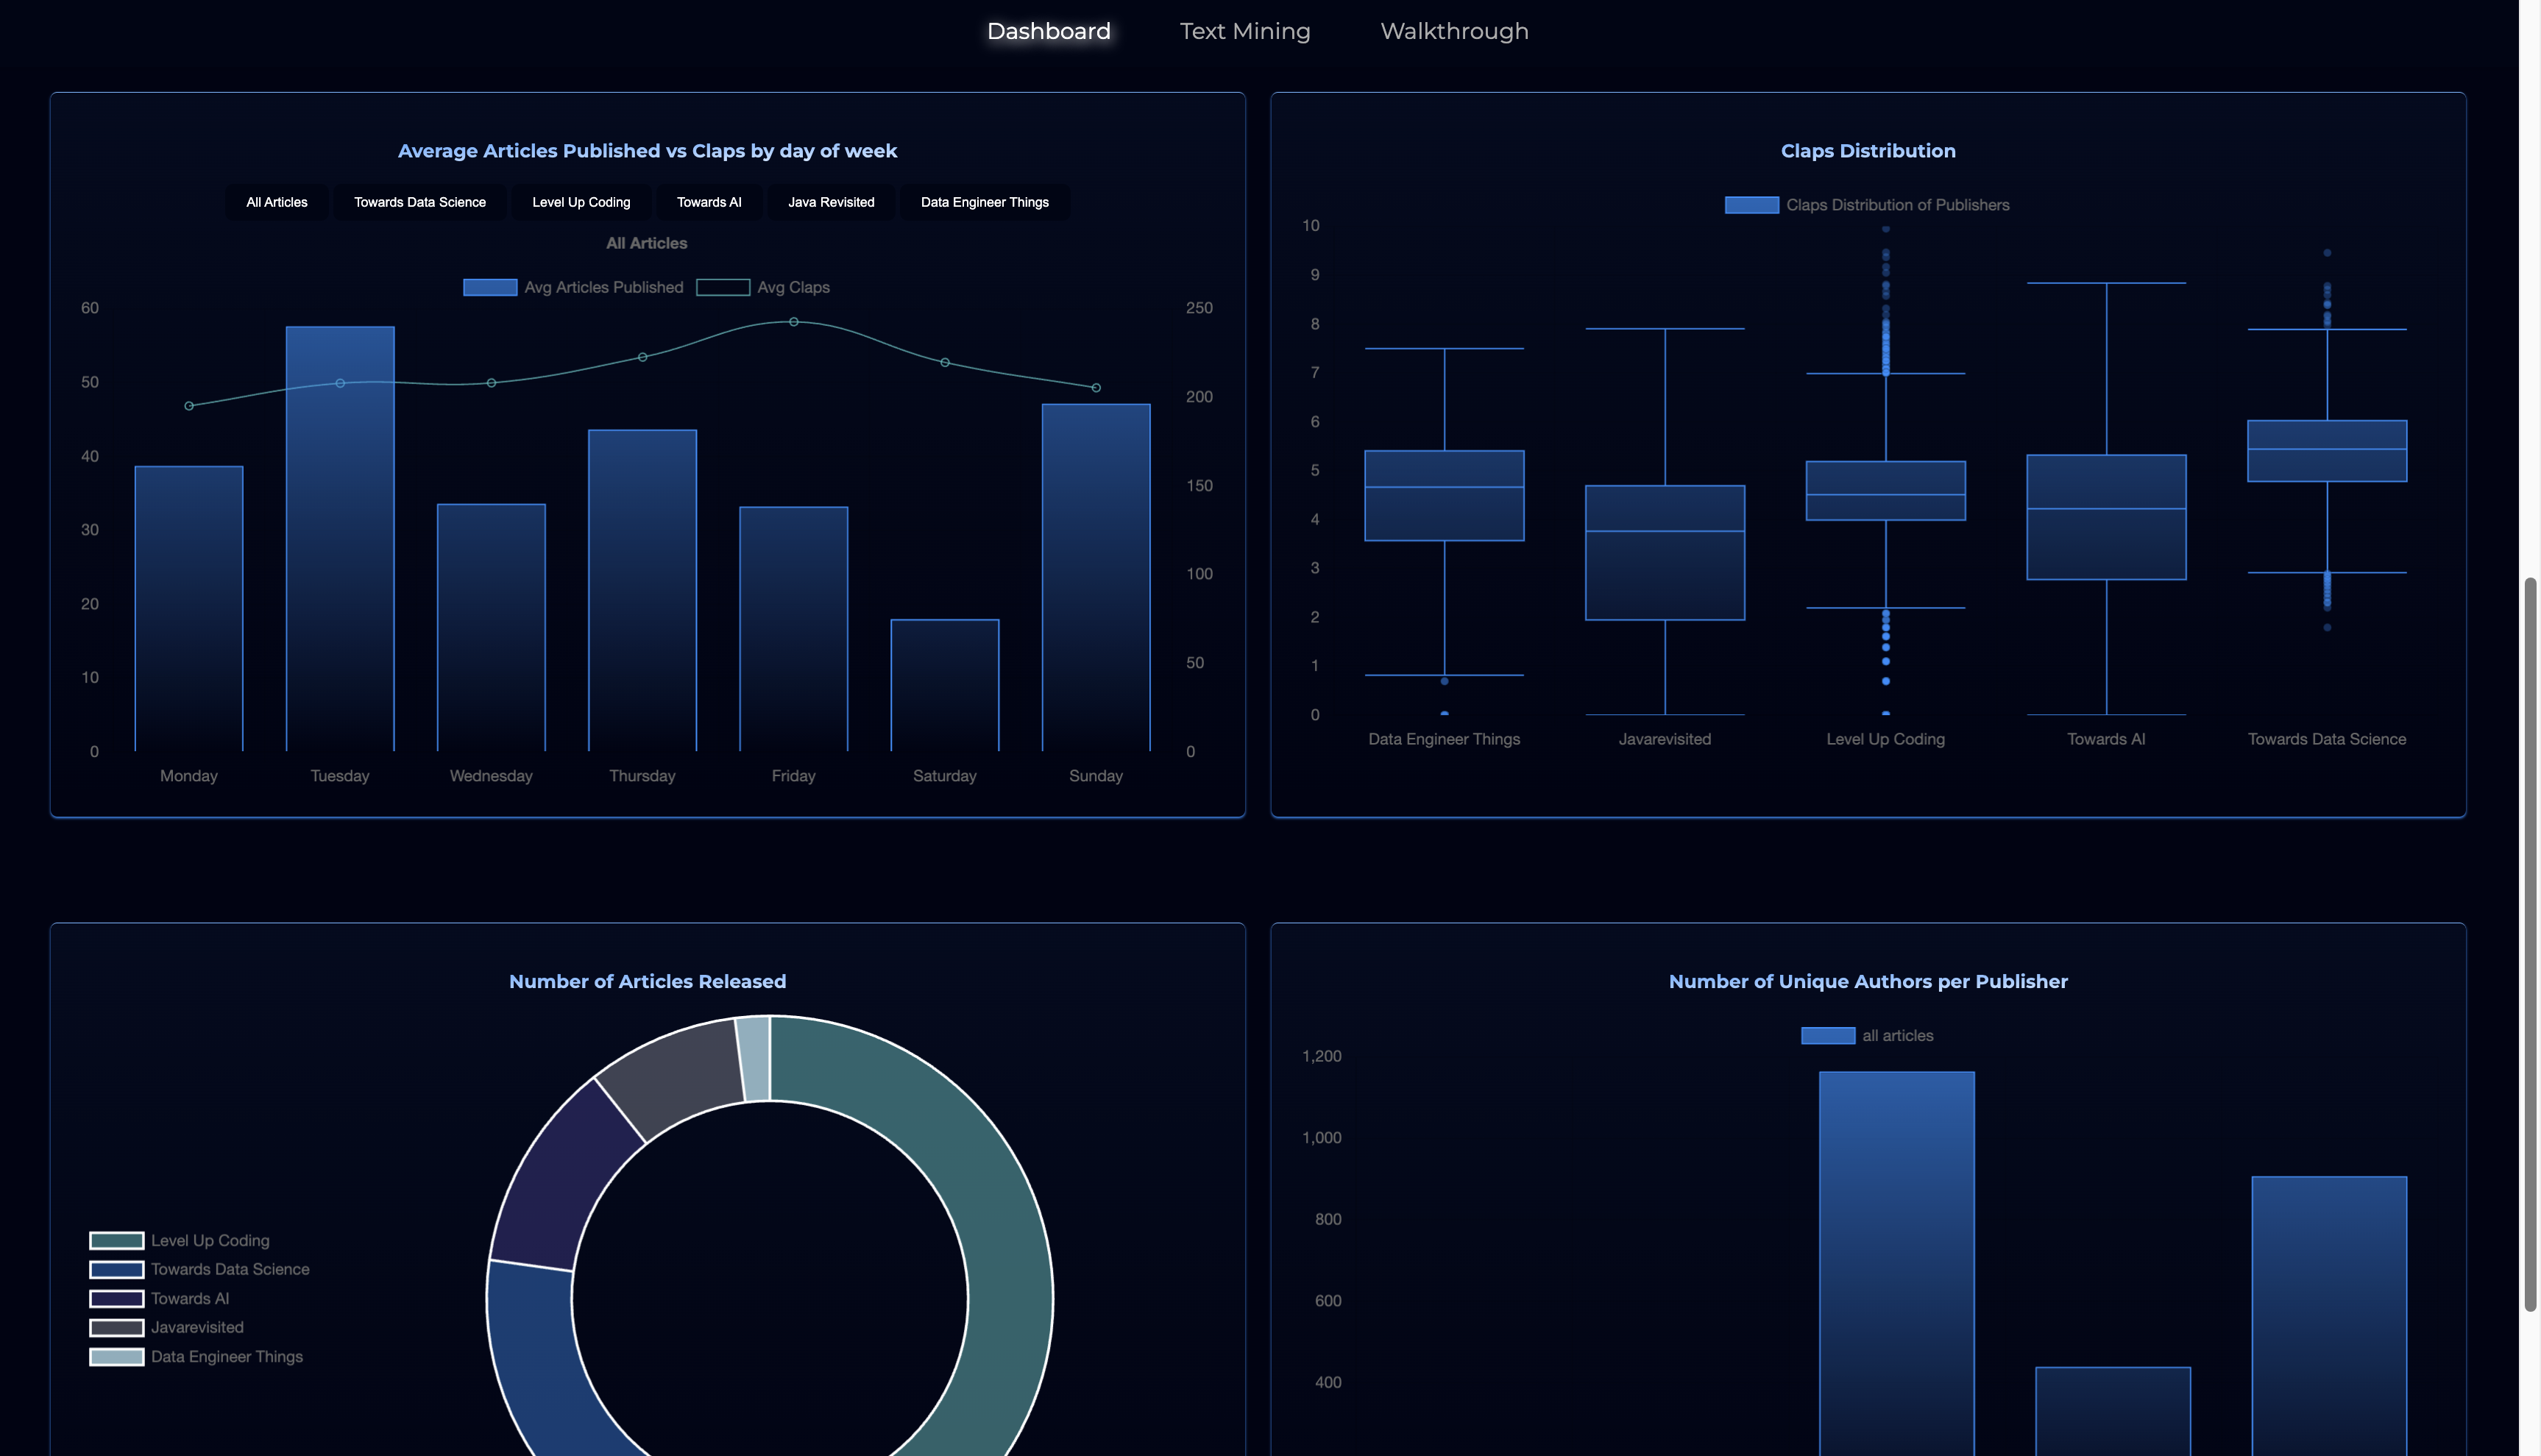The width and height of the screenshot is (2541, 1456).
Task: Toggle Avg Articles Published legend item
Action: (573, 287)
